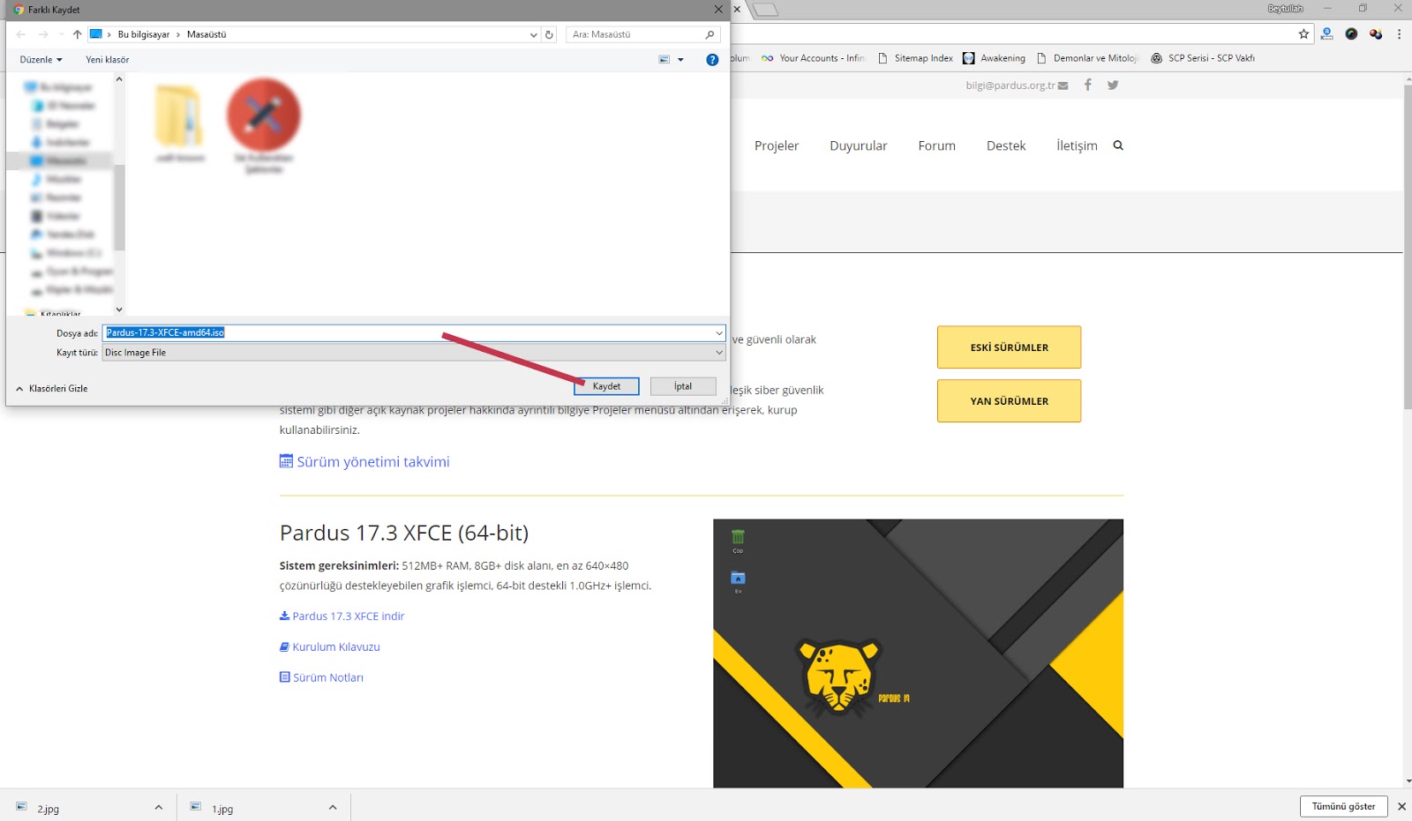1412x821 pixels.
Task: Open the Kurulum Kılavuzu link
Action: 330,647
